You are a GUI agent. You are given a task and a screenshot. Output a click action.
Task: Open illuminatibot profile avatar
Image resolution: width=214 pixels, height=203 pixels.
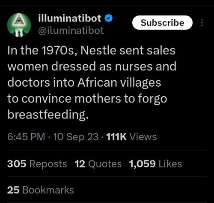(19, 25)
